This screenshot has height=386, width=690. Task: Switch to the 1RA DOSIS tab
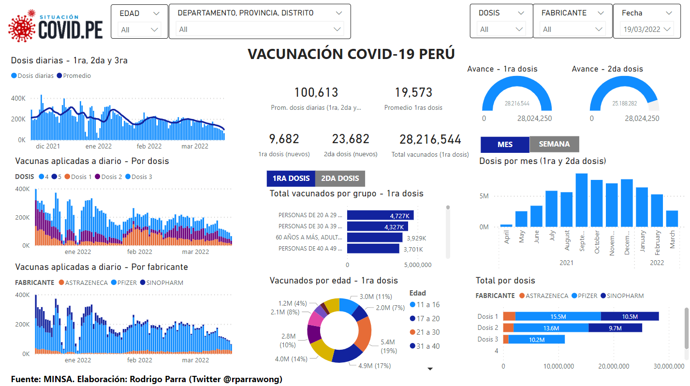coord(291,178)
